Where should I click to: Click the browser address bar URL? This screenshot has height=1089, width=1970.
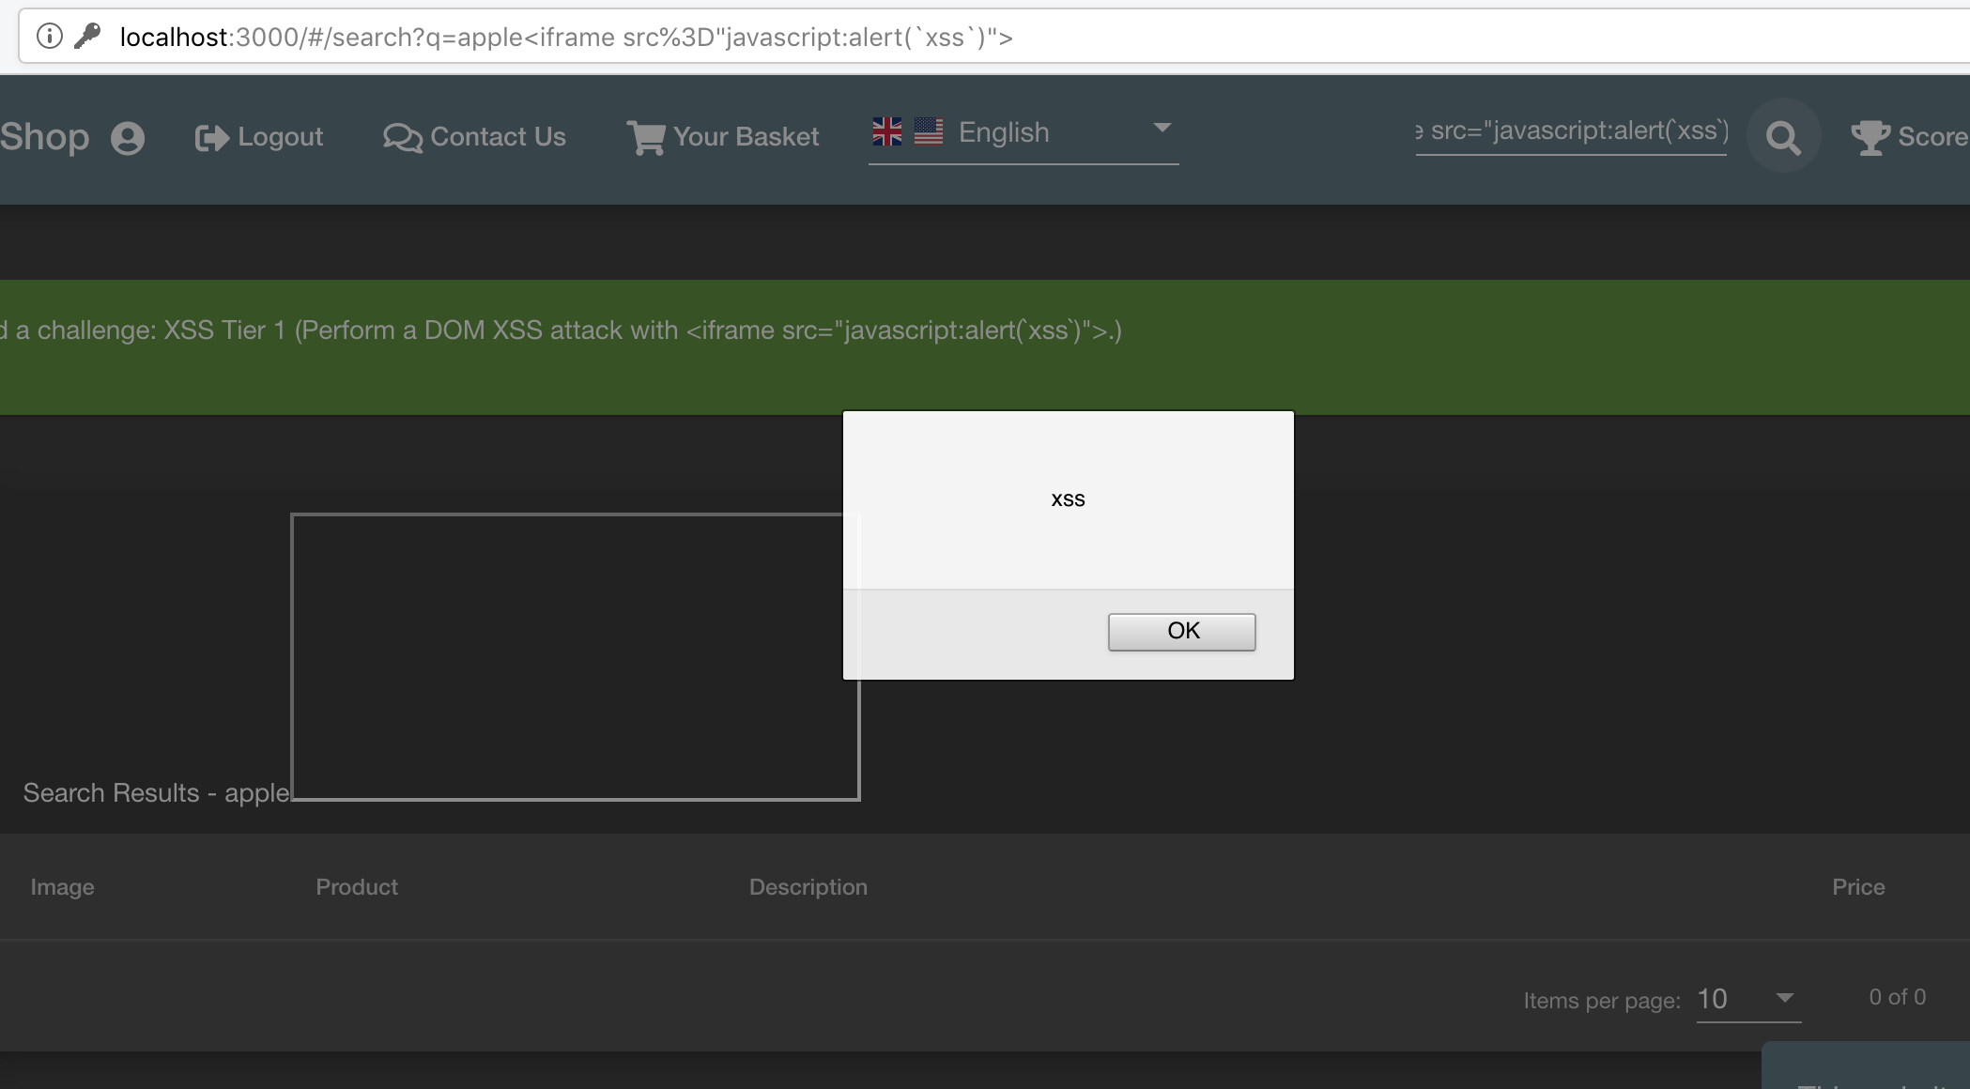[x=566, y=38]
